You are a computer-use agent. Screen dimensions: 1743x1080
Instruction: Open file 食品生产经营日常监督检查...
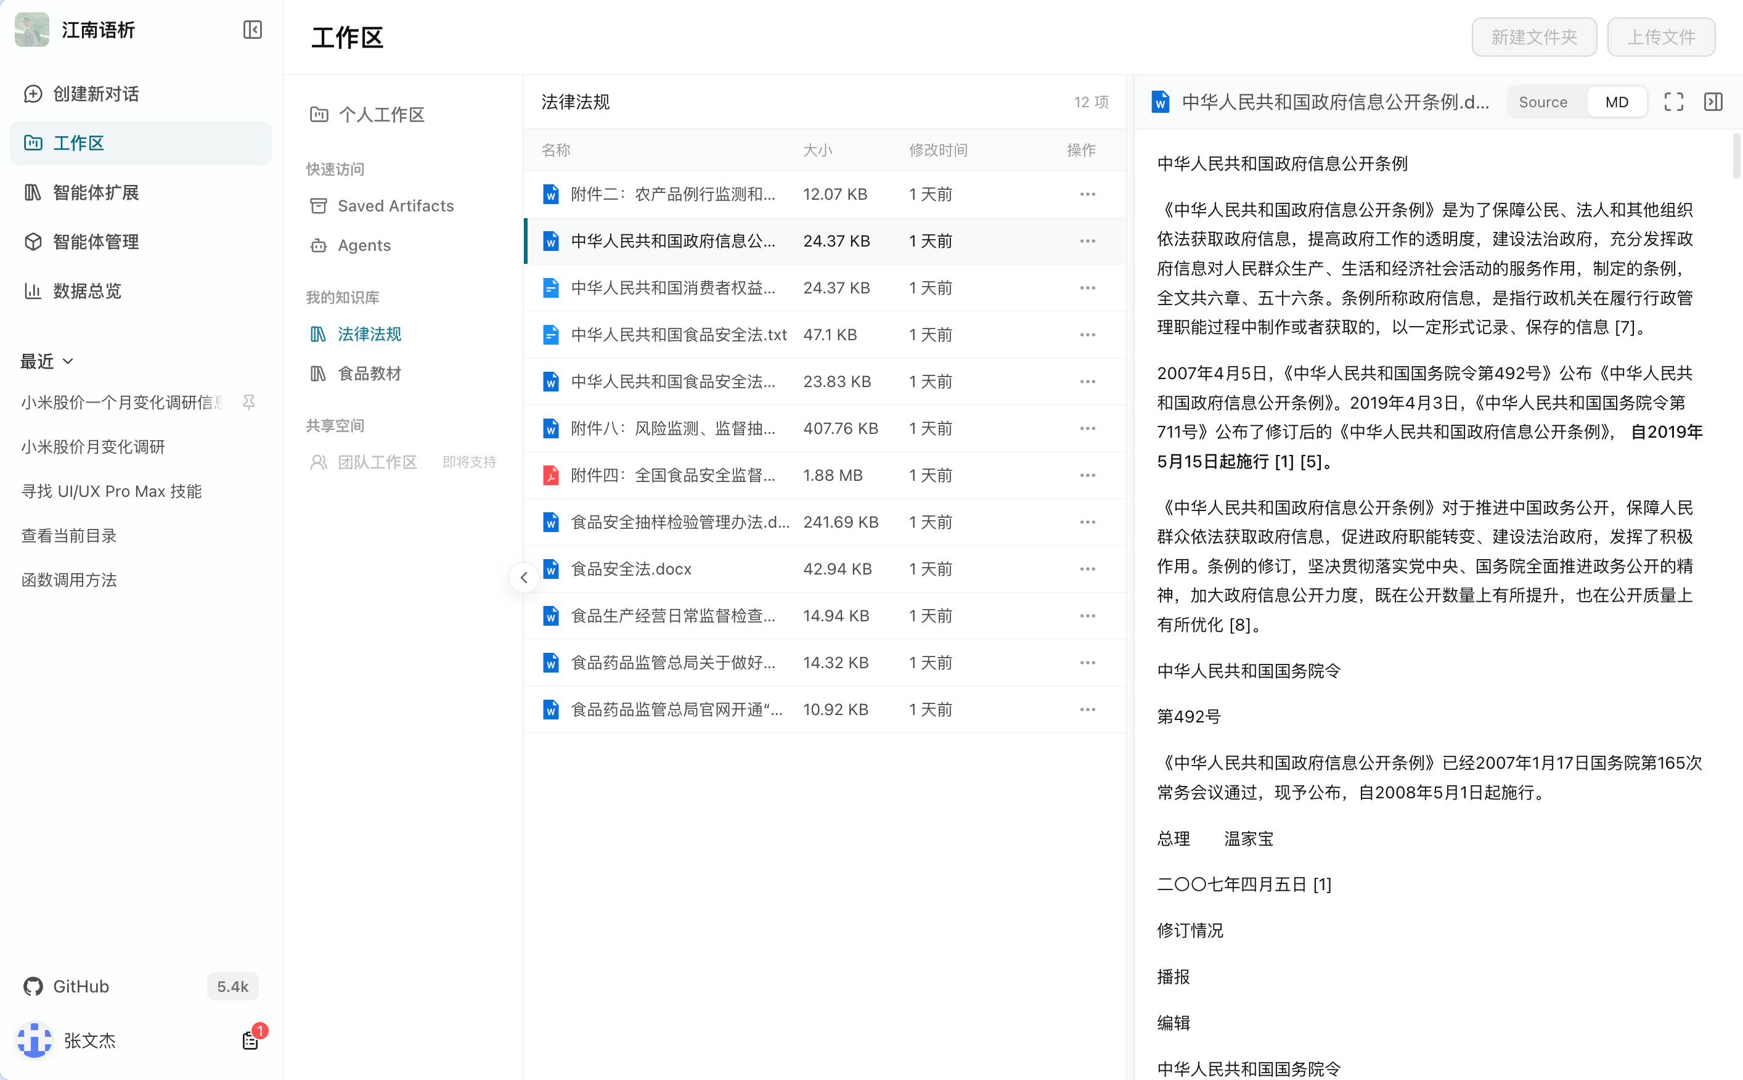[672, 616]
